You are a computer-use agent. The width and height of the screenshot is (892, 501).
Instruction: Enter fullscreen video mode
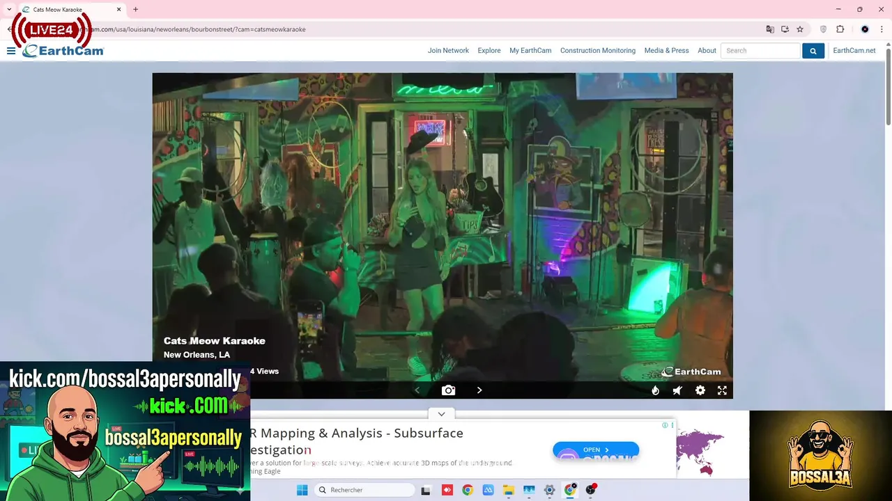pos(722,390)
